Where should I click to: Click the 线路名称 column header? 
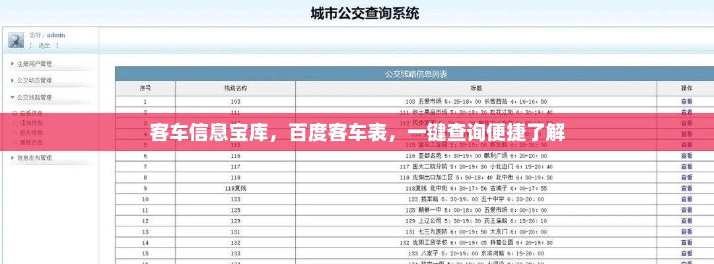(x=235, y=88)
